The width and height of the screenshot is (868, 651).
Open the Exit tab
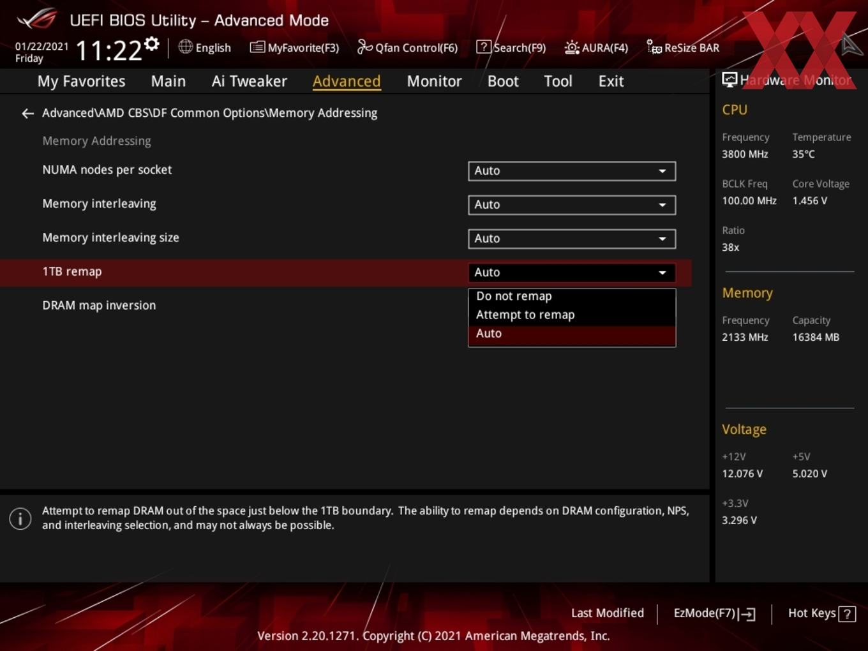click(x=611, y=81)
